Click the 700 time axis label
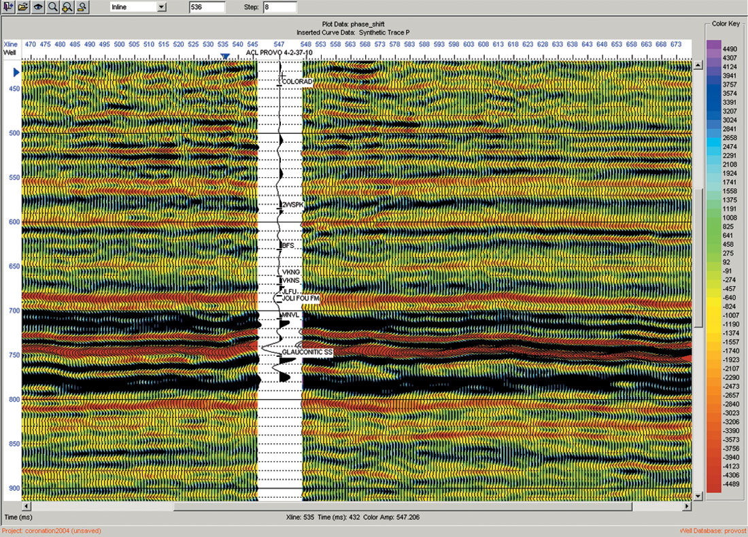The width and height of the screenshot is (748, 537). (14, 311)
